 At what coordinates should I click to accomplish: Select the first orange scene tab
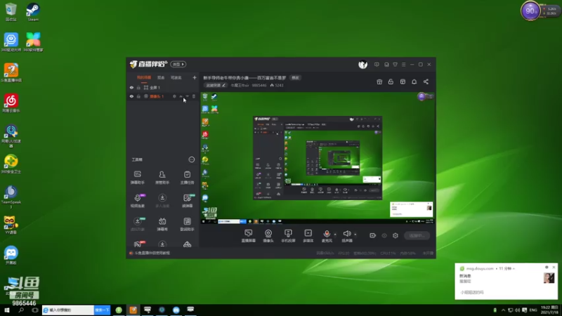point(144,78)
